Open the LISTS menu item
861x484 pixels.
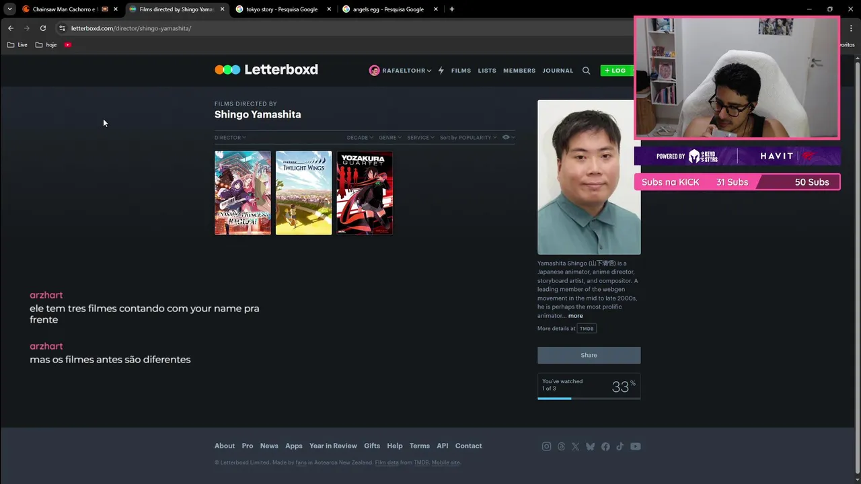point(487,71)
